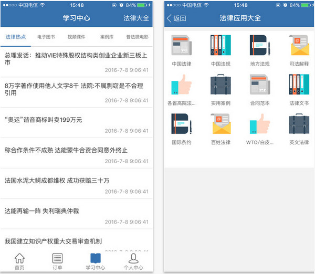Viewport: 315px width, 274px height.
Task: Tap 中国电信 carrier label in right phone
Action: pos(192,5)
